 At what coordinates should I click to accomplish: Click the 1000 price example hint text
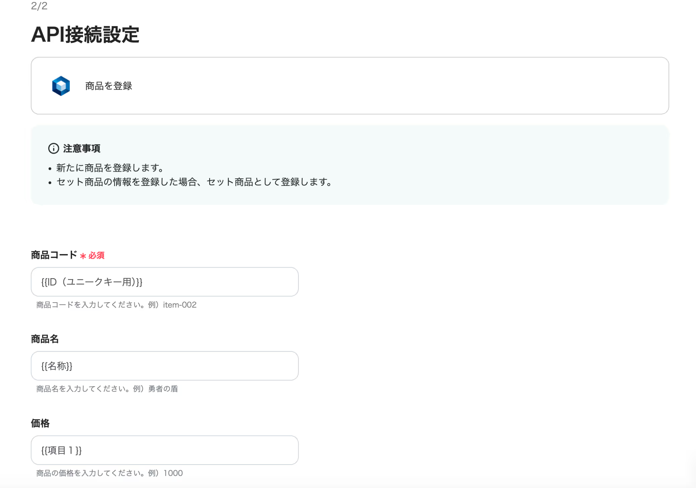[173, 473]
